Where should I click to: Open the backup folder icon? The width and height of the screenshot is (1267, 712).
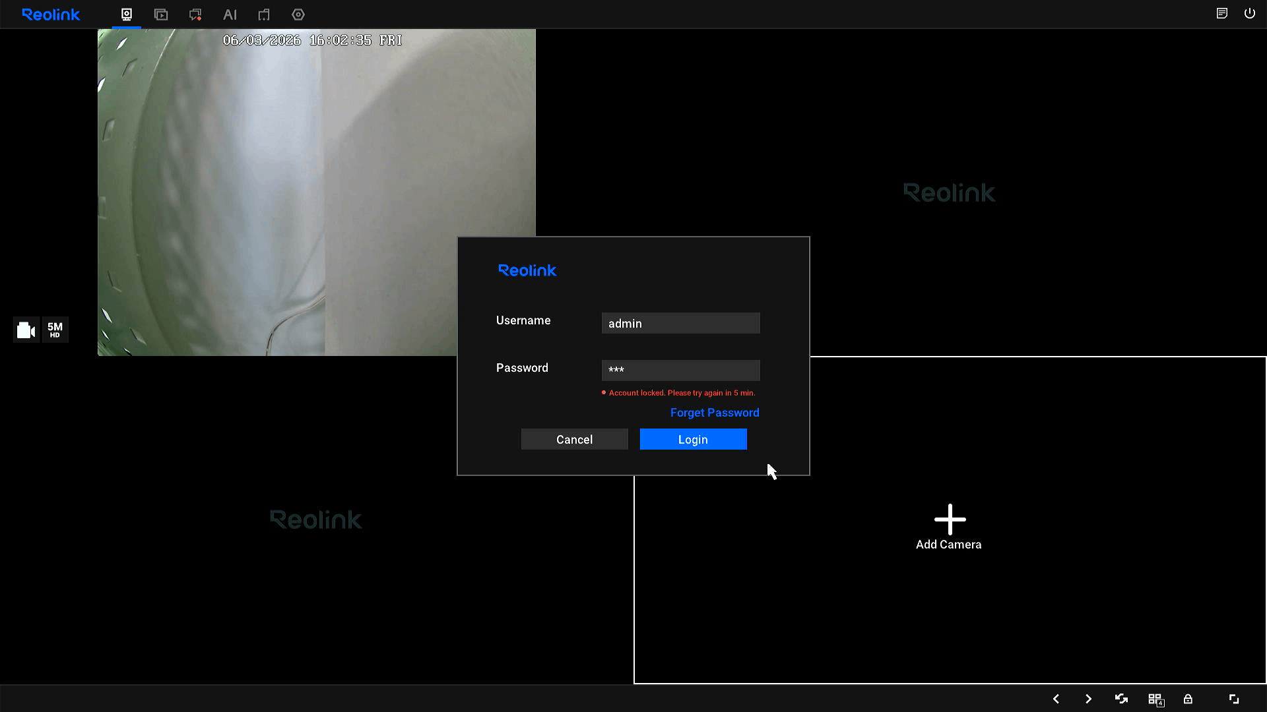click(x=264, y=15)
